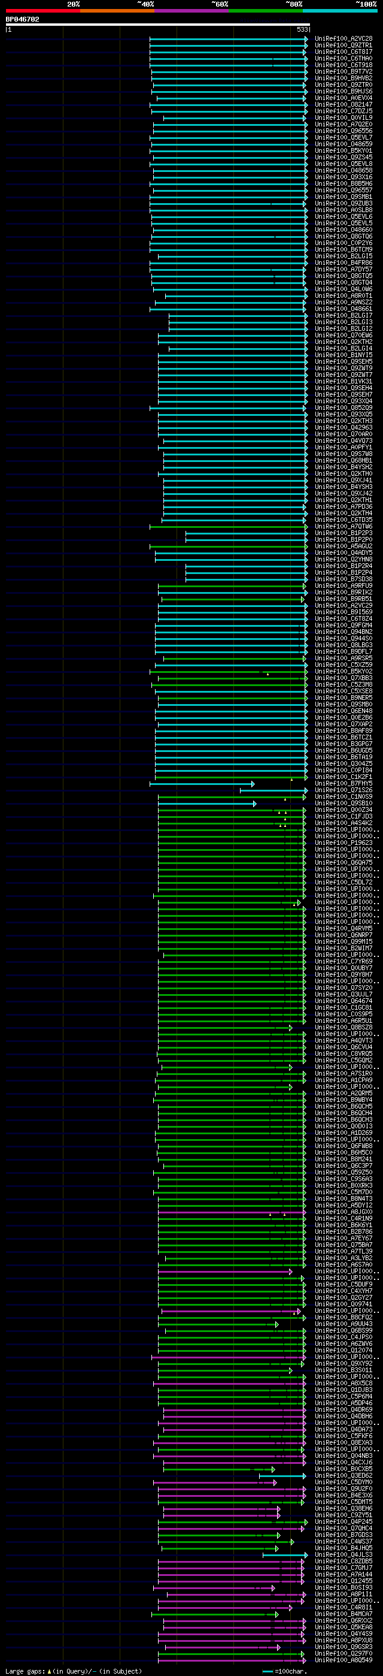Open hit UniRef100_B9HVB2
The height and width of the screenshot is (1676, 383).
coord(344,78)
